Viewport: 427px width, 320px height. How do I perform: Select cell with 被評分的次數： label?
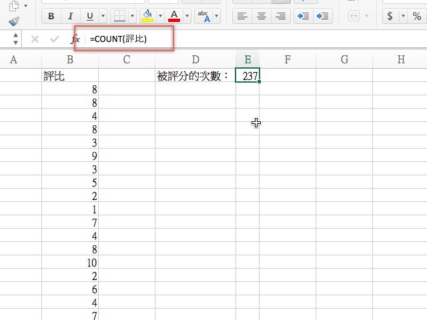point(195,75)
